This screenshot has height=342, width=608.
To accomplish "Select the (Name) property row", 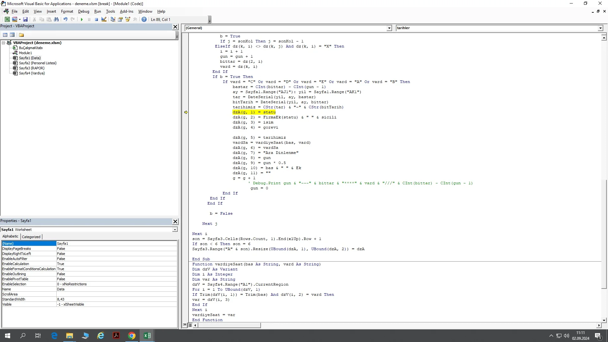I will click(x=89, y=244).
